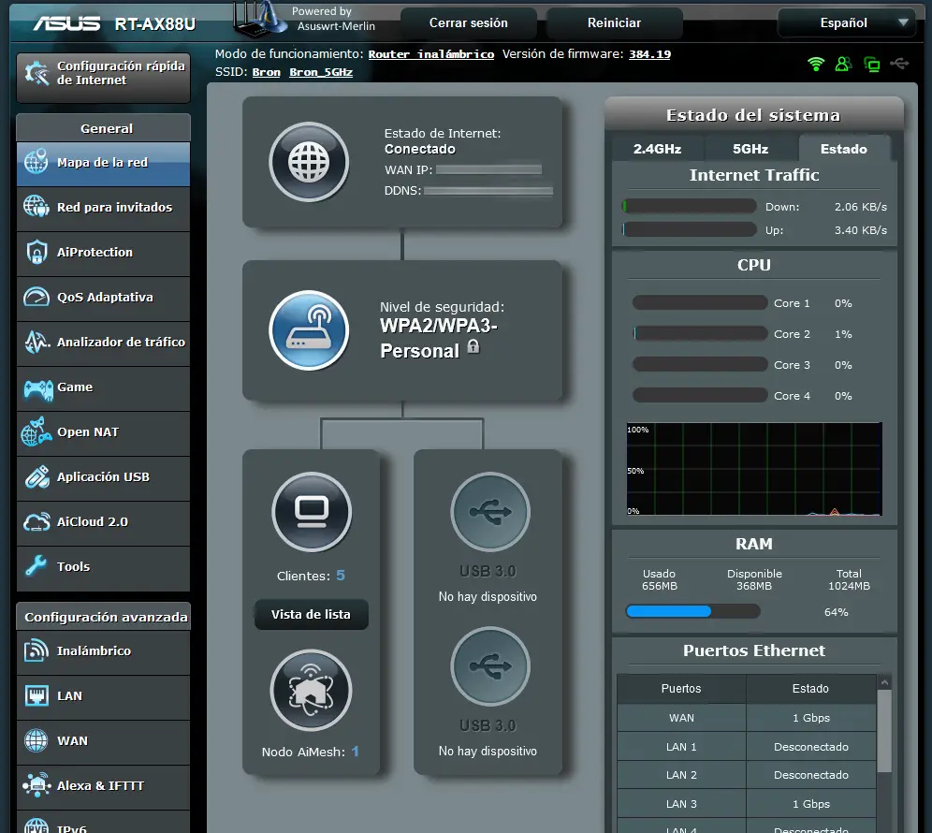This screenshot has width=932, height=833.
Task: Click the Inalámbrico wireless icon
Action: [x=36, y=650]
